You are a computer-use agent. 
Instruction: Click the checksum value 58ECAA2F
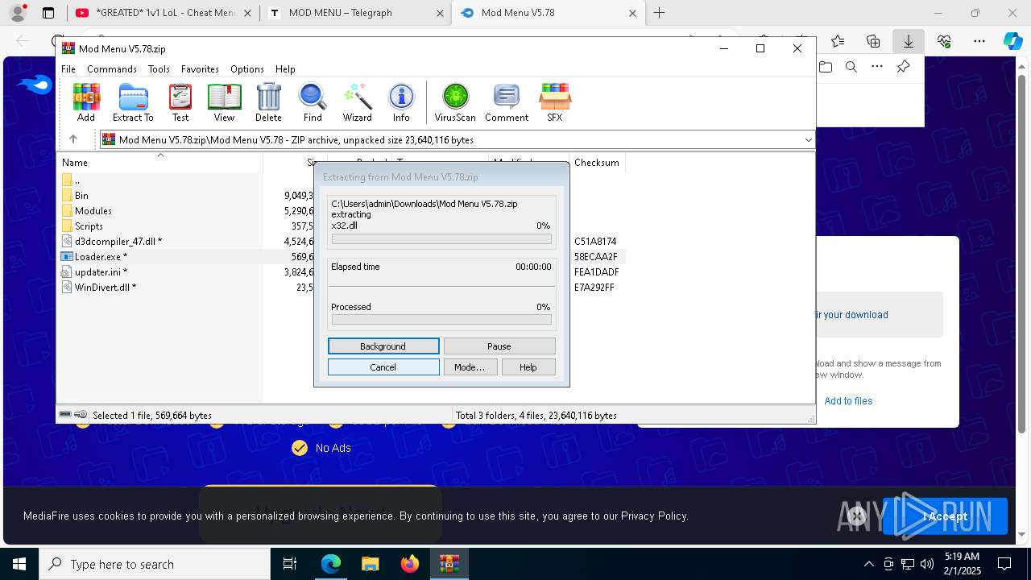click(x=596, y=257)
